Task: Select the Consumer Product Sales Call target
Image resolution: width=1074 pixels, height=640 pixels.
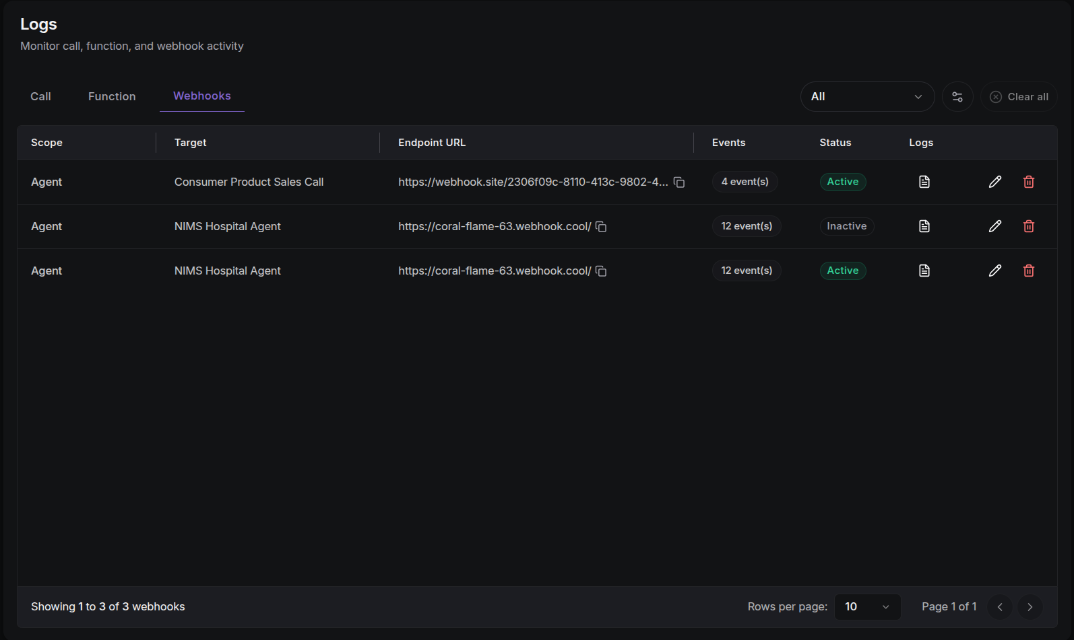Action: pyautogui.click(x=249, y=182)
